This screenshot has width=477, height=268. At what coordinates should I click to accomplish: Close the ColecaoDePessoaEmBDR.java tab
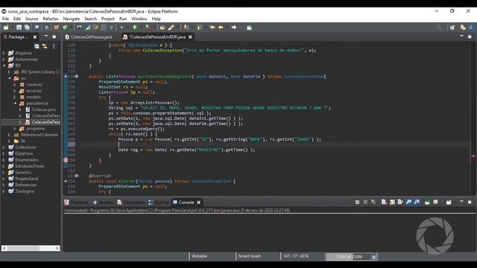click(191, 36)
